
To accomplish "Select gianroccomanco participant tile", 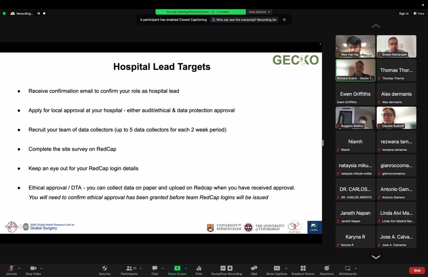I will click(x=396, y=165).
